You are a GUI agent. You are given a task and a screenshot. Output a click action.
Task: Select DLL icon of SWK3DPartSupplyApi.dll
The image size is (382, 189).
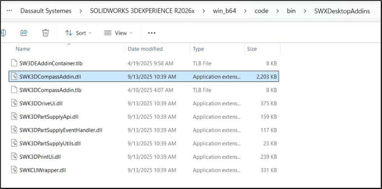14,117
